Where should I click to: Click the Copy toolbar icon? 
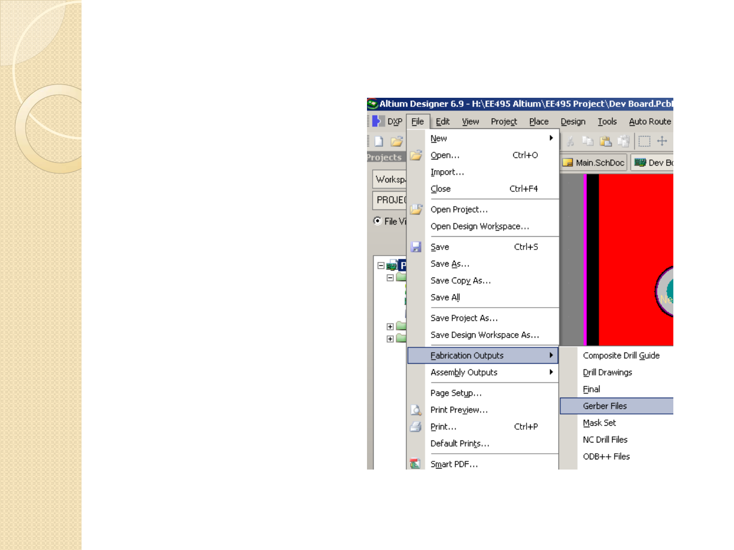pyautogui.click(x=588, y=141)
